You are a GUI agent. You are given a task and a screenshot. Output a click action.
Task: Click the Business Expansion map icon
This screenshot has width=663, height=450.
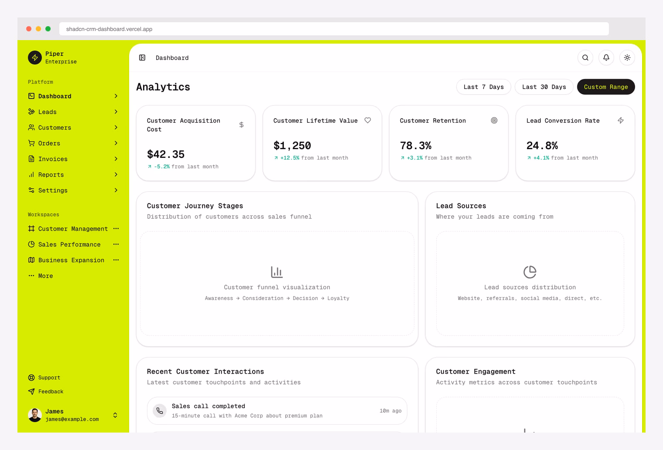(31, 260)
